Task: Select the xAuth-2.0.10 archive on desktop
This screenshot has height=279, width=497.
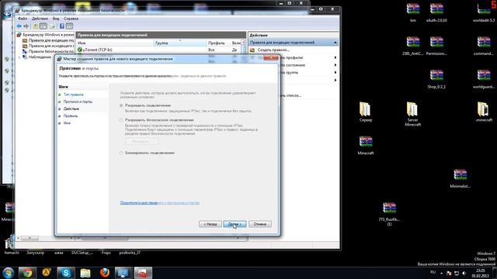Action: 436,12
